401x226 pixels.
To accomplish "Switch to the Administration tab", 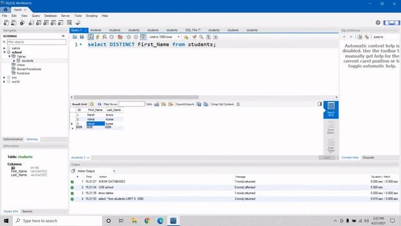I will pos(13,139).
